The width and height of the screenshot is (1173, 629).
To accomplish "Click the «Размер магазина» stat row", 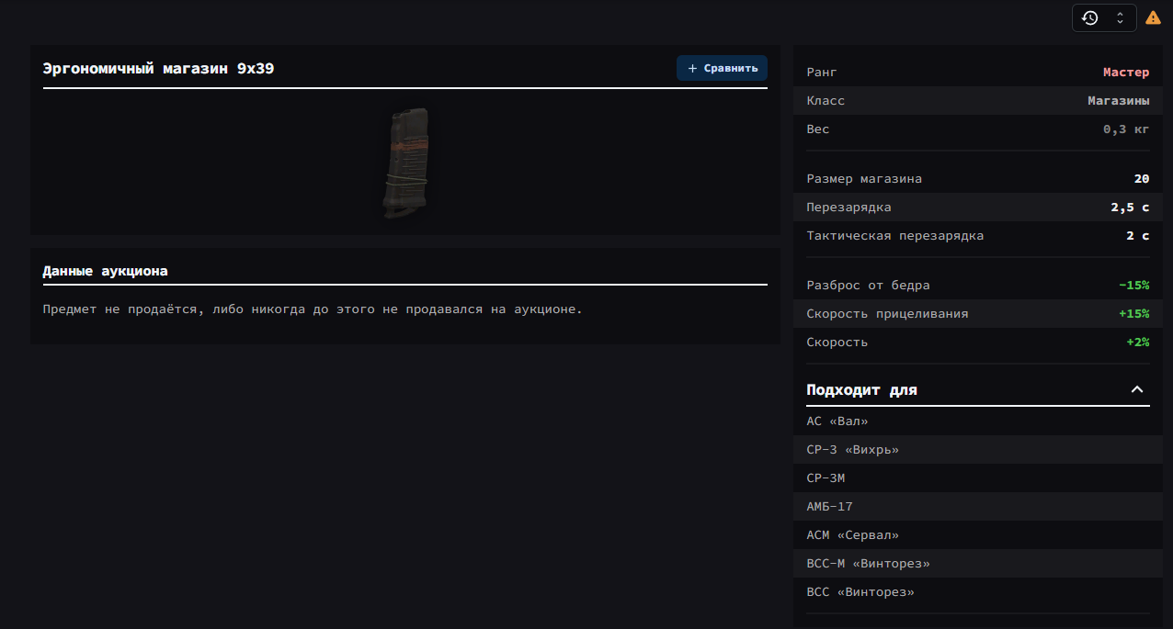I will pos(977,179).
